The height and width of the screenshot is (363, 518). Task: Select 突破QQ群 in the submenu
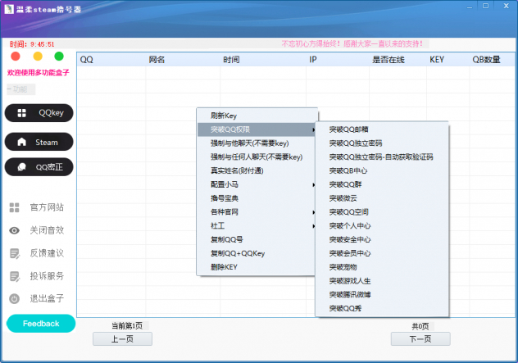[382, 184]
